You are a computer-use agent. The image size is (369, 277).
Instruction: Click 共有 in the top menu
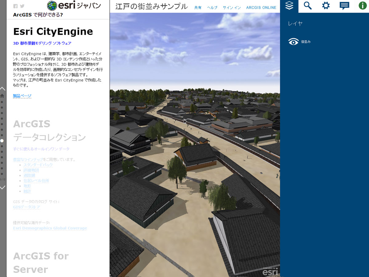(x=198, y=8)
